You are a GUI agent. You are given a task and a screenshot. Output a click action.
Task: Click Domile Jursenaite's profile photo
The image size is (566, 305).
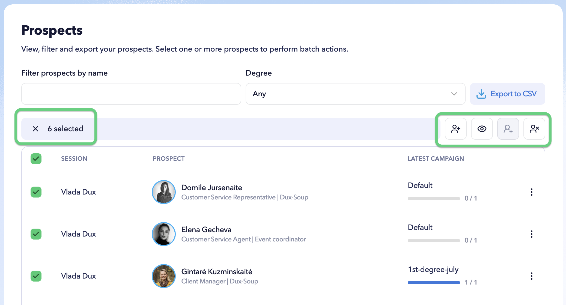[164, 192]
